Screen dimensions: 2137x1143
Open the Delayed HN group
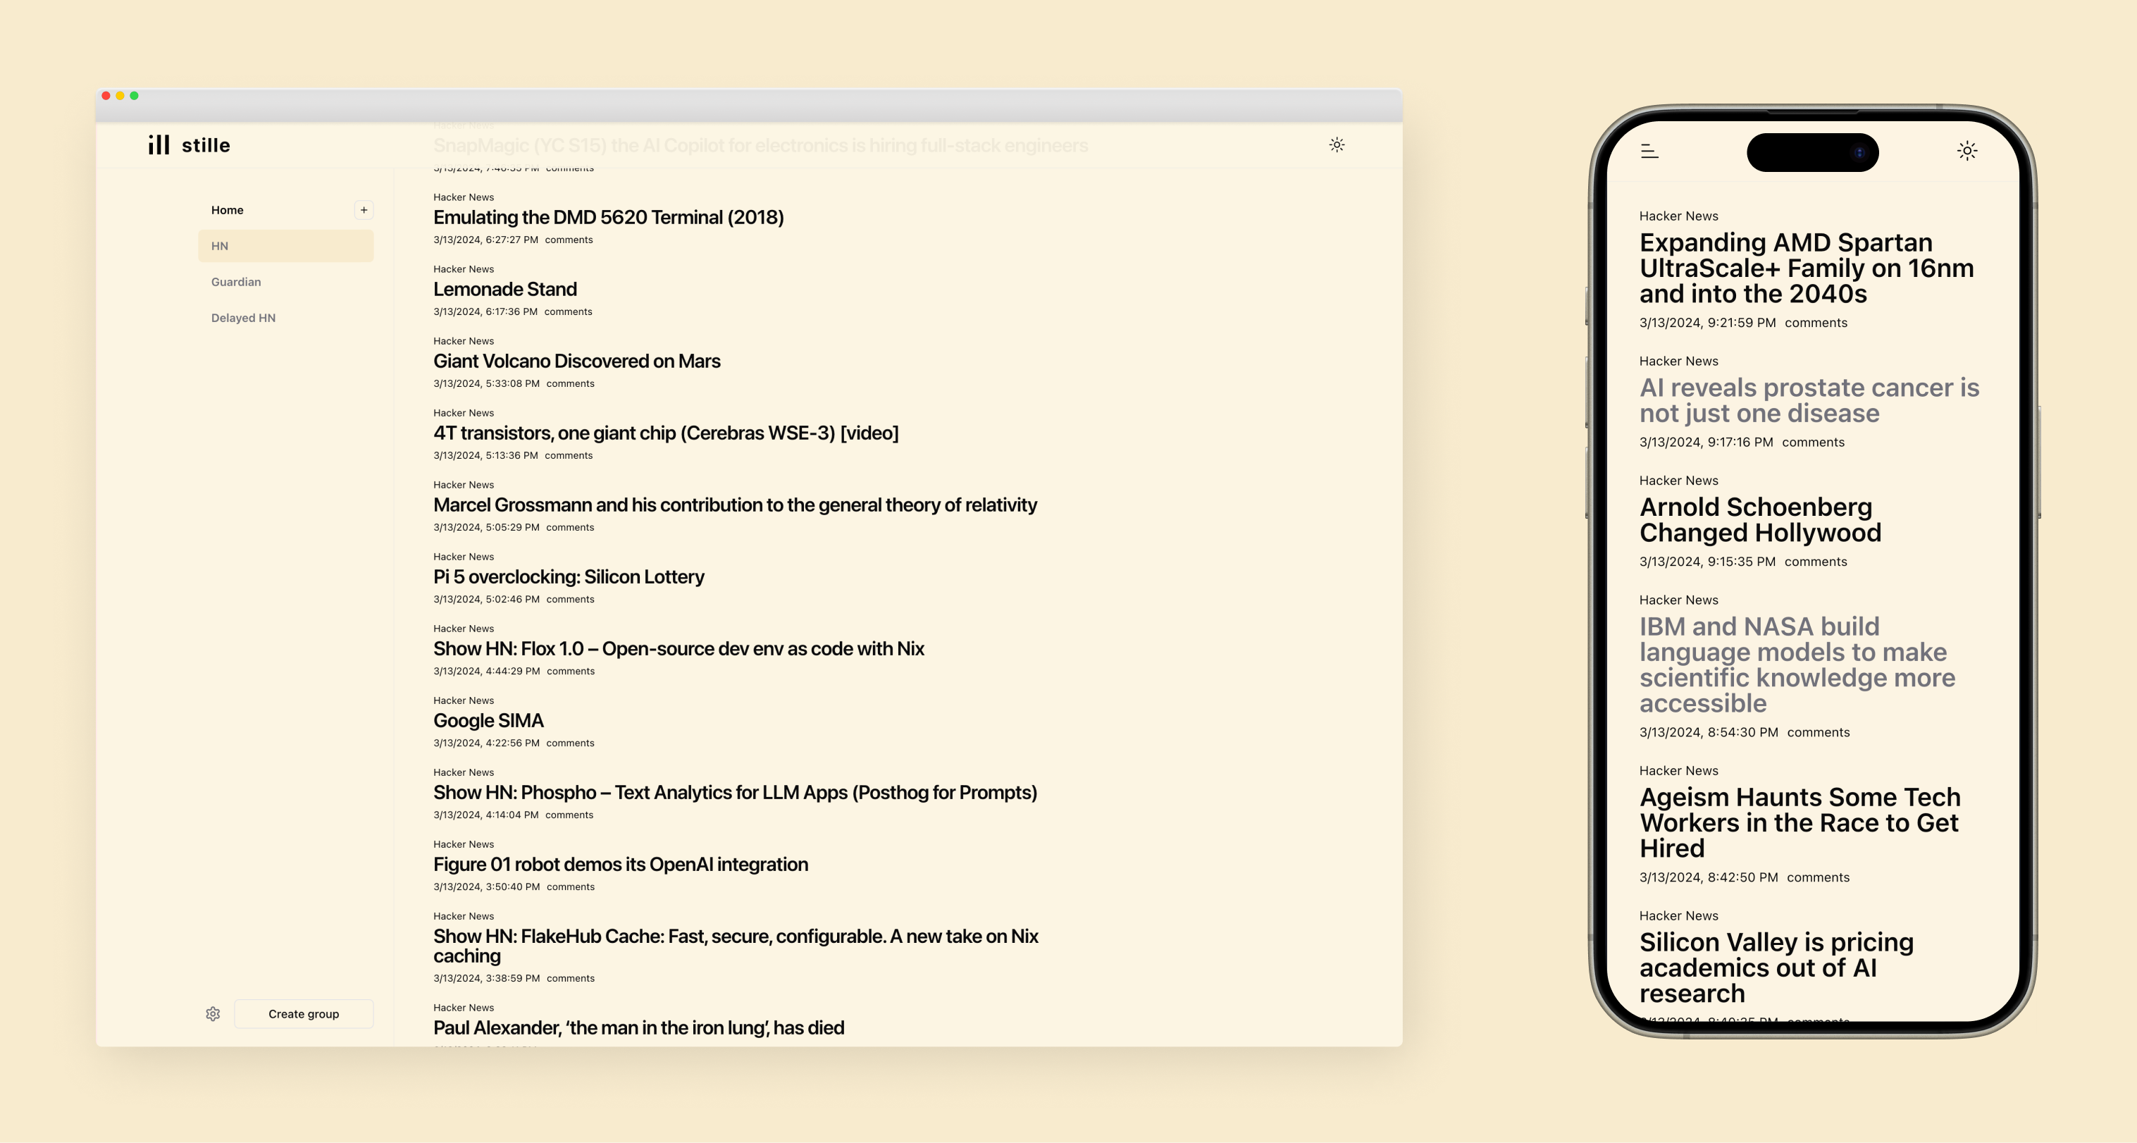[243, 318]
